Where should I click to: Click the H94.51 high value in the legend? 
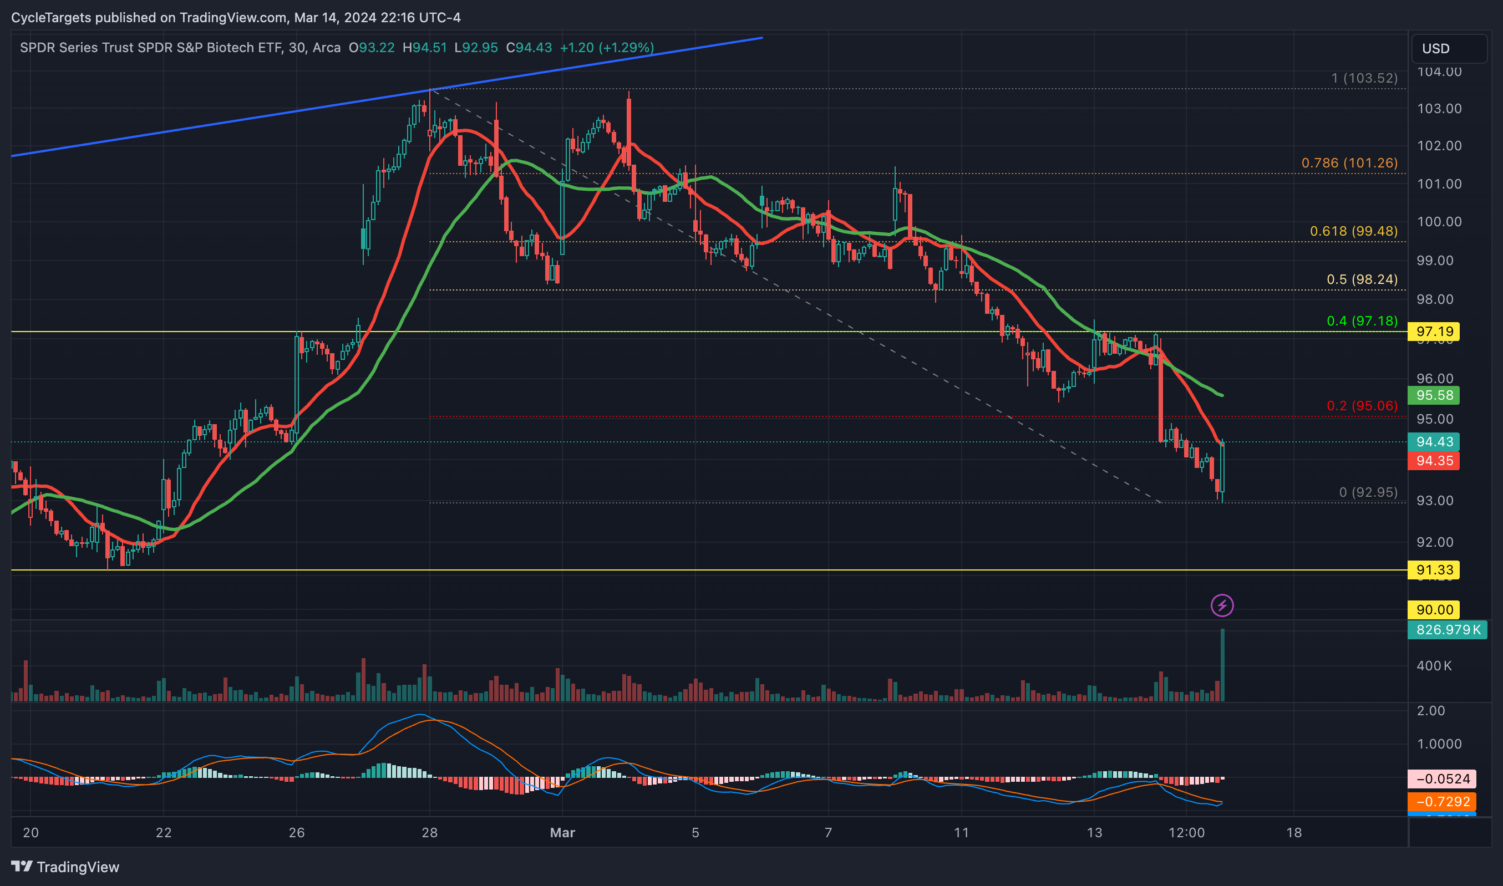tap(425, 48)
